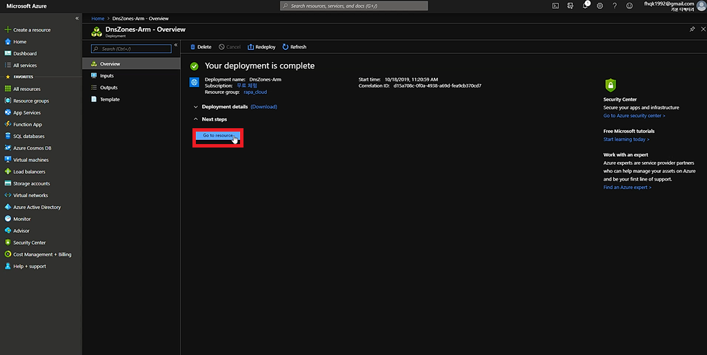Click Refresh in deployment toolbar

[295, 47]
